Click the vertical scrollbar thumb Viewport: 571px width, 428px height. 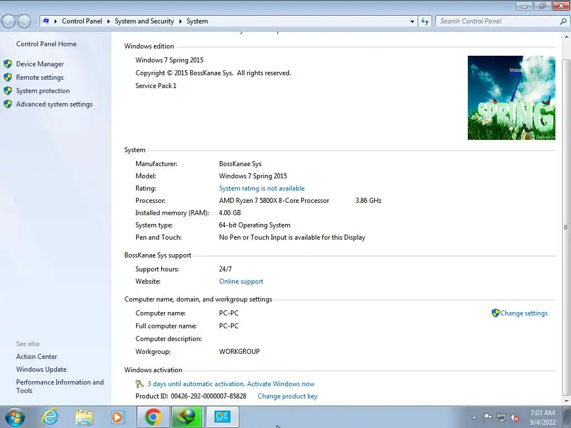[566, 227]
